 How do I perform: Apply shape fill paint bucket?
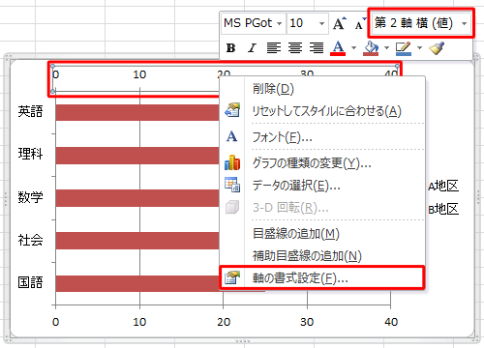371,48
